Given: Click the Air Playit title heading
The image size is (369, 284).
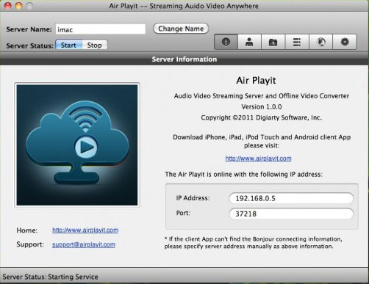Looking at the screenshot, I should [256, 81].
